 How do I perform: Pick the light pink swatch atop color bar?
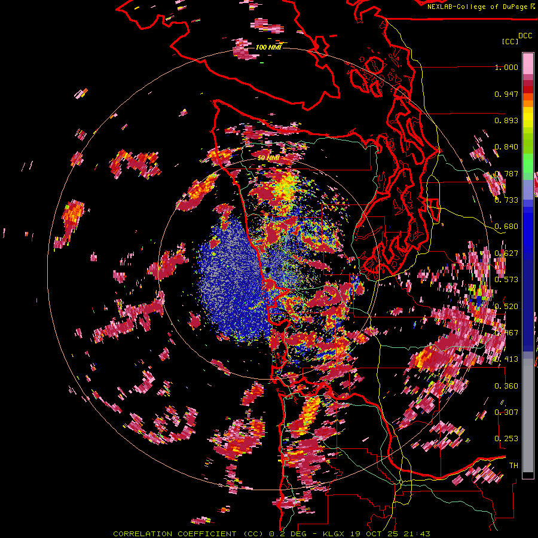[x=528, y=64]
